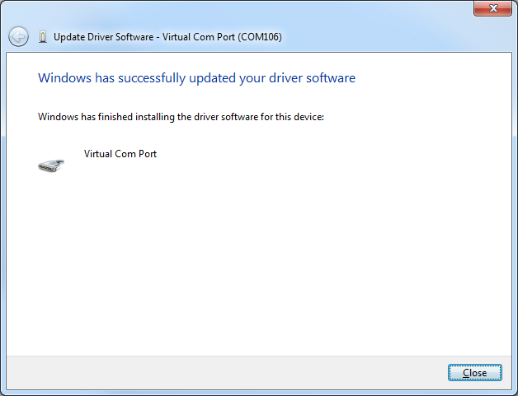Viewport: 518px width, 396px height.
Task: Click the serial port device icon
Action: click(x=51, y=165)
